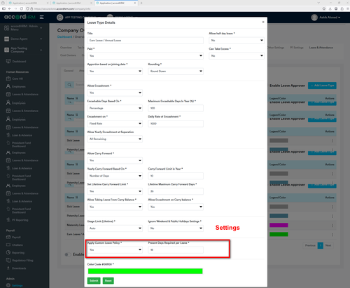Click the green Earn Leave legend color
Image resolution: width=350 pixels, height=288 pixels.
coord(279,234)
